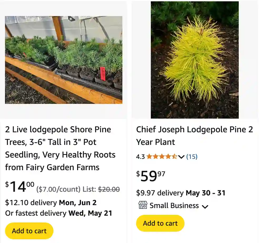
Task: Click the Small Business storefront icon
Action: [143, 206]
